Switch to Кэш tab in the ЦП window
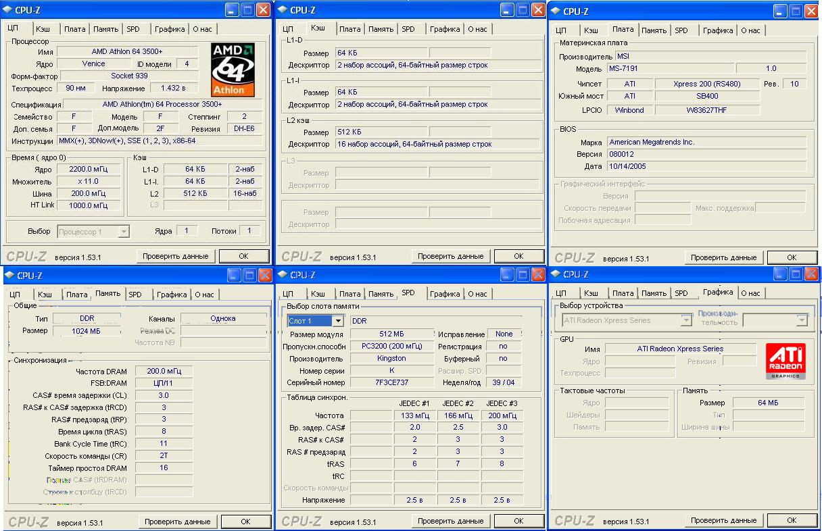This screenshot has width=822, height=531. [x=43, y=30]
